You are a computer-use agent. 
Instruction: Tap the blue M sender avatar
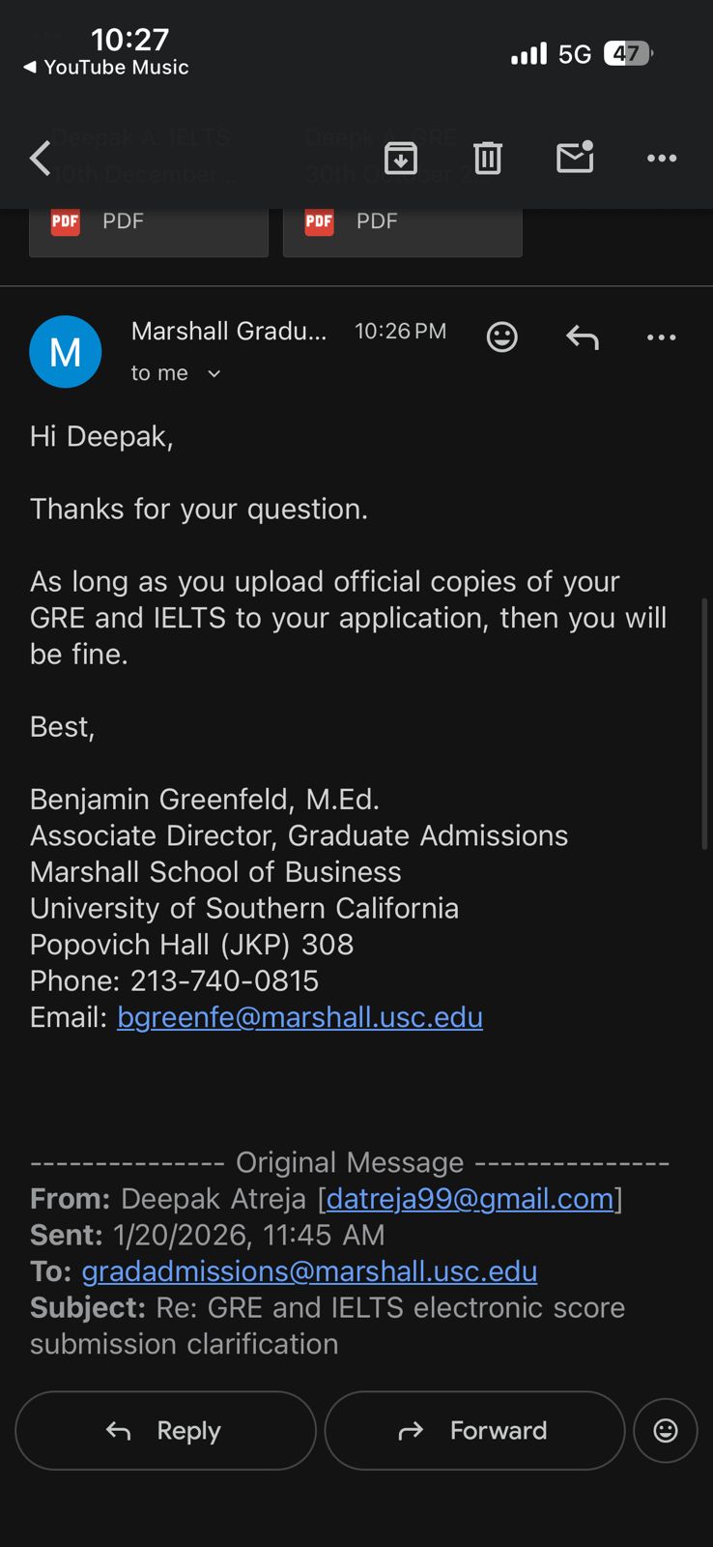(x=66, y=352)
